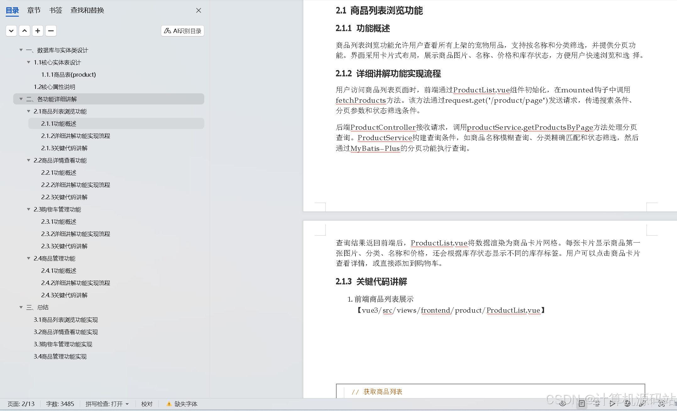Screen dimensions: 677x411
Task: Activate full-screen focus icon
Action: 662,403
